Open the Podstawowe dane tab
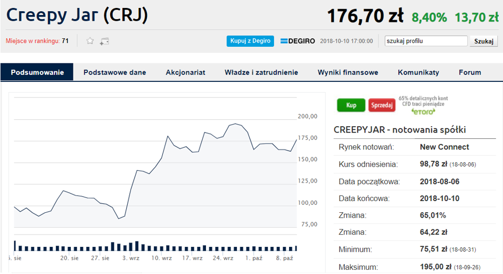The width and height of the screenshot is (503, 274). click(x=115, y=72)
